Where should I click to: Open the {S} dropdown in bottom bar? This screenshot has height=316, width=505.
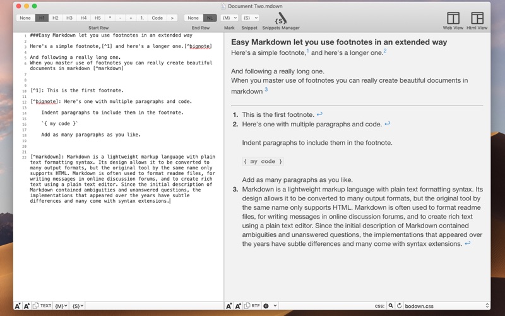[78, 306]
